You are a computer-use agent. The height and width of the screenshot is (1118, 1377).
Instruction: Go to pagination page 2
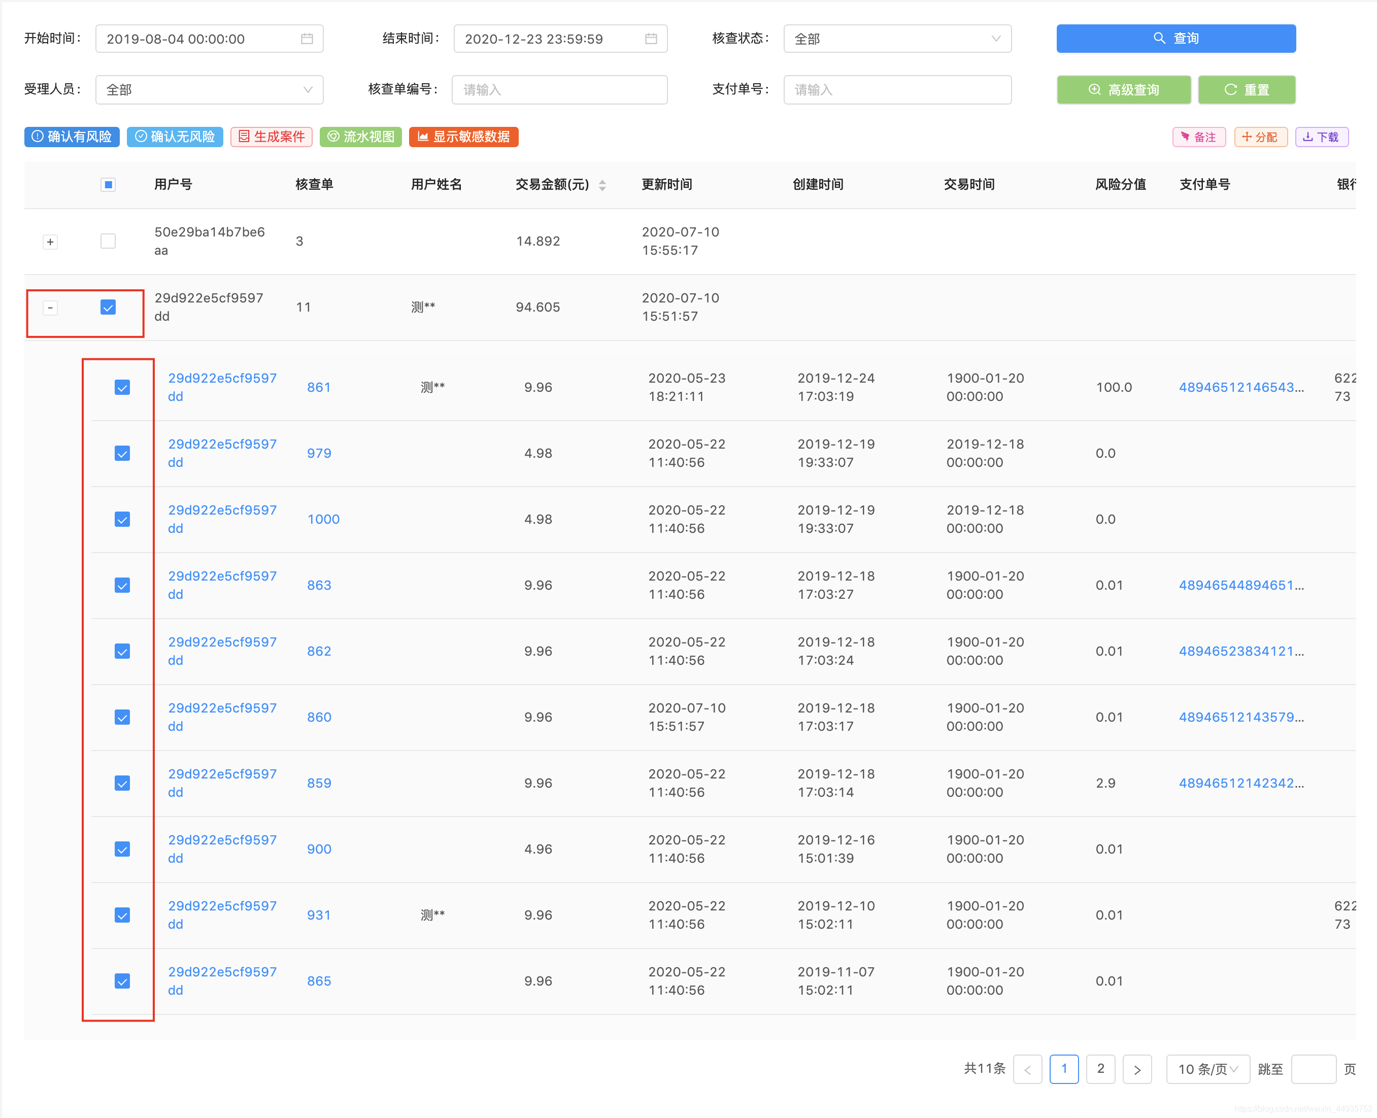point(1101,1069)
